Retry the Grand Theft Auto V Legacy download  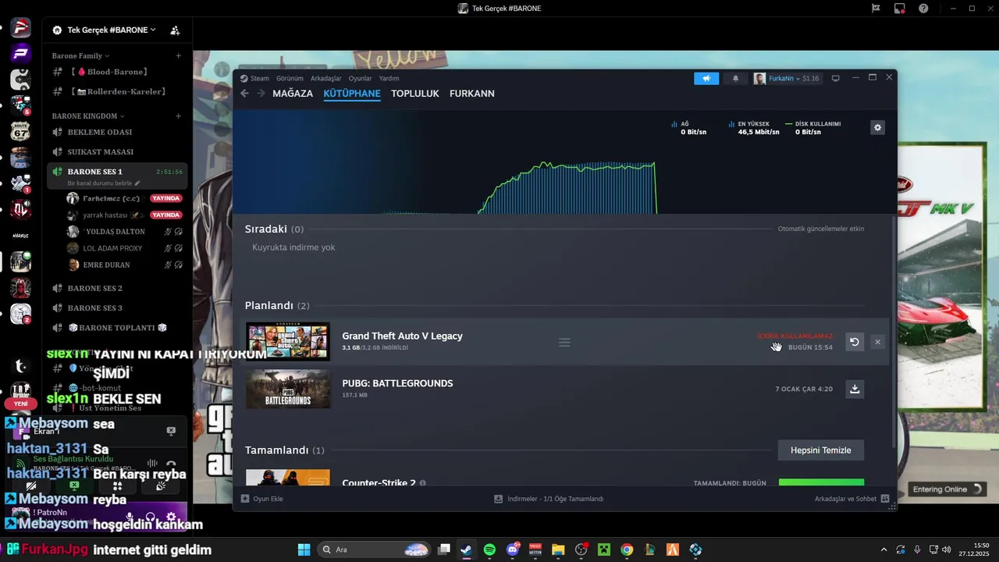click(855, 342)
